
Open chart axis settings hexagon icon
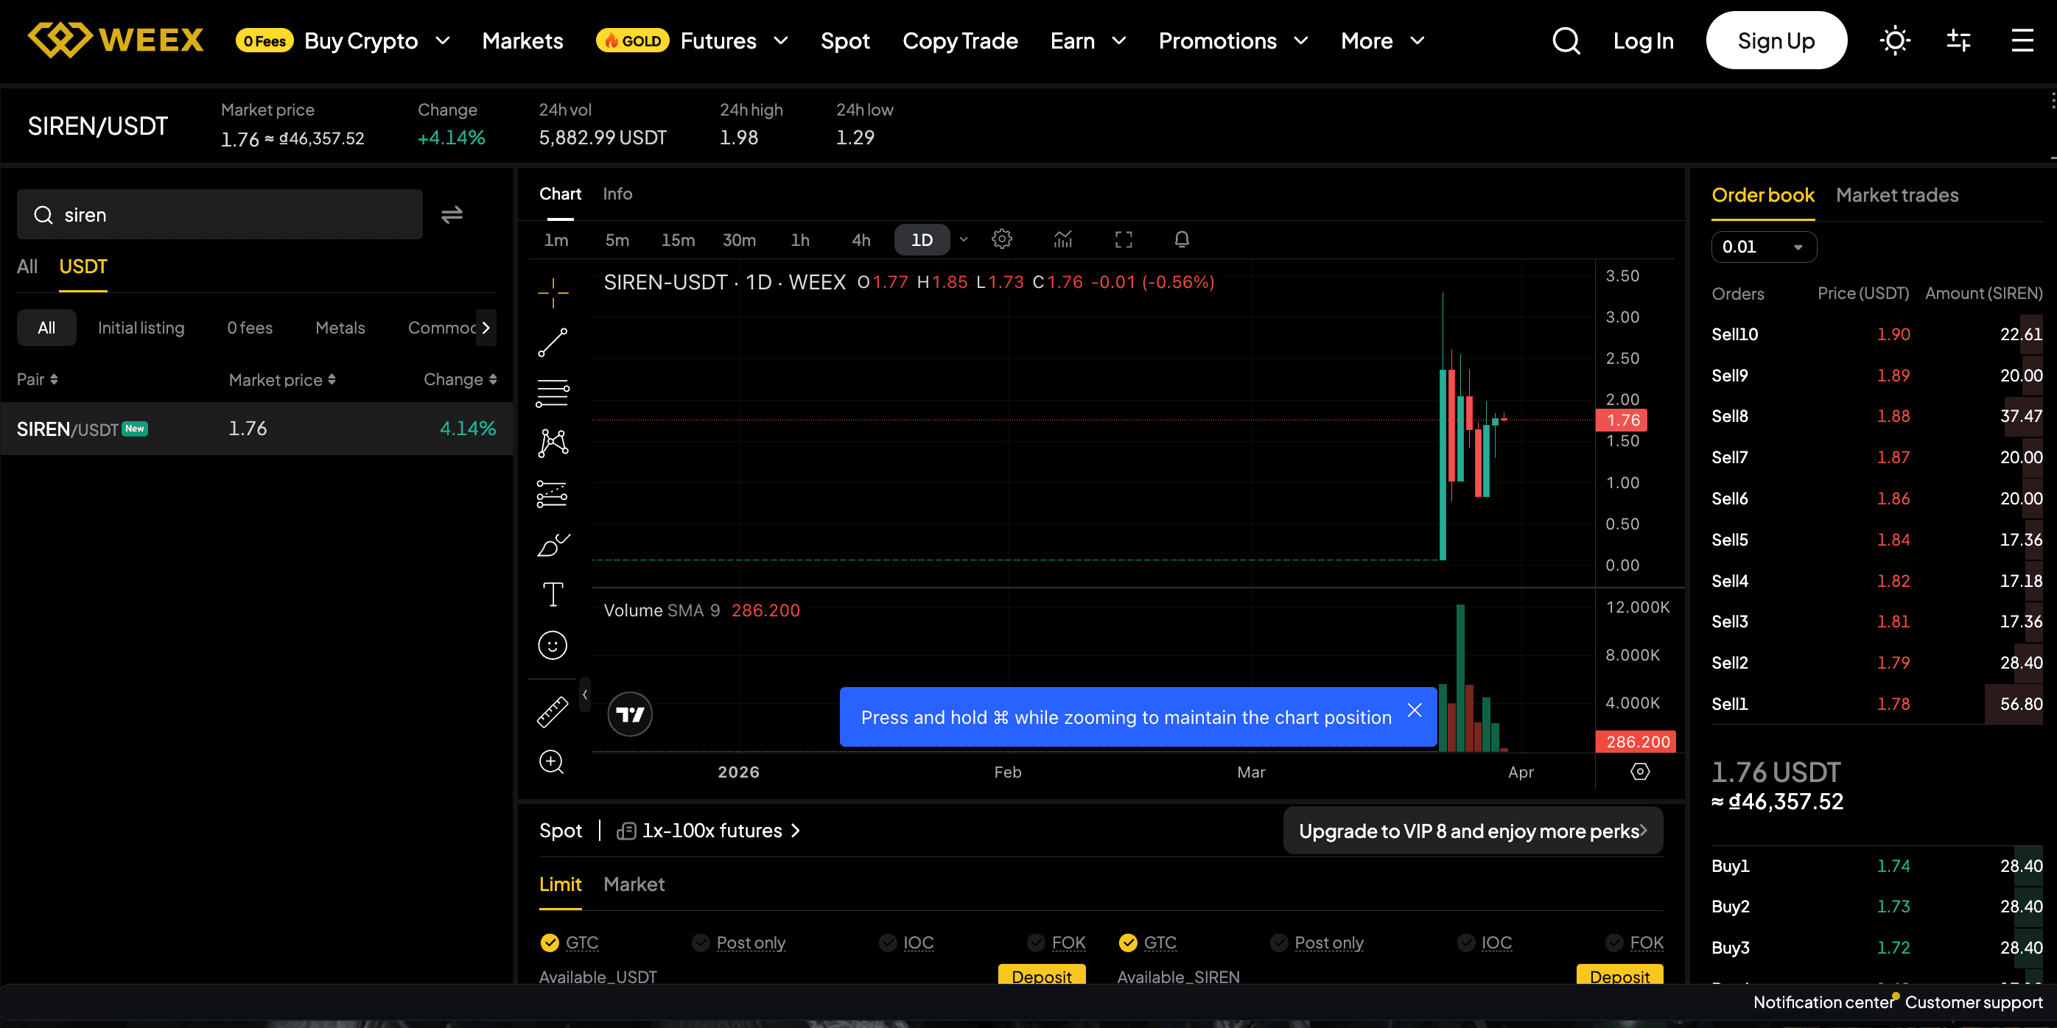1639,772
